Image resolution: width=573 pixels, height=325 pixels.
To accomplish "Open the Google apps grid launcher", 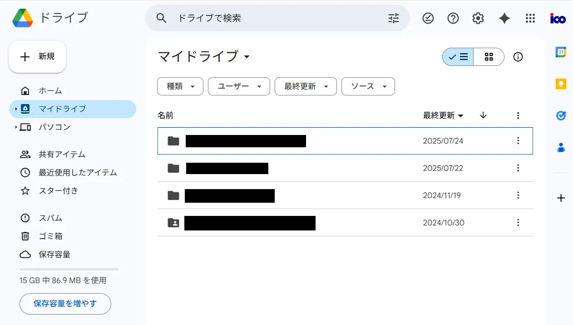I will 530,18.
